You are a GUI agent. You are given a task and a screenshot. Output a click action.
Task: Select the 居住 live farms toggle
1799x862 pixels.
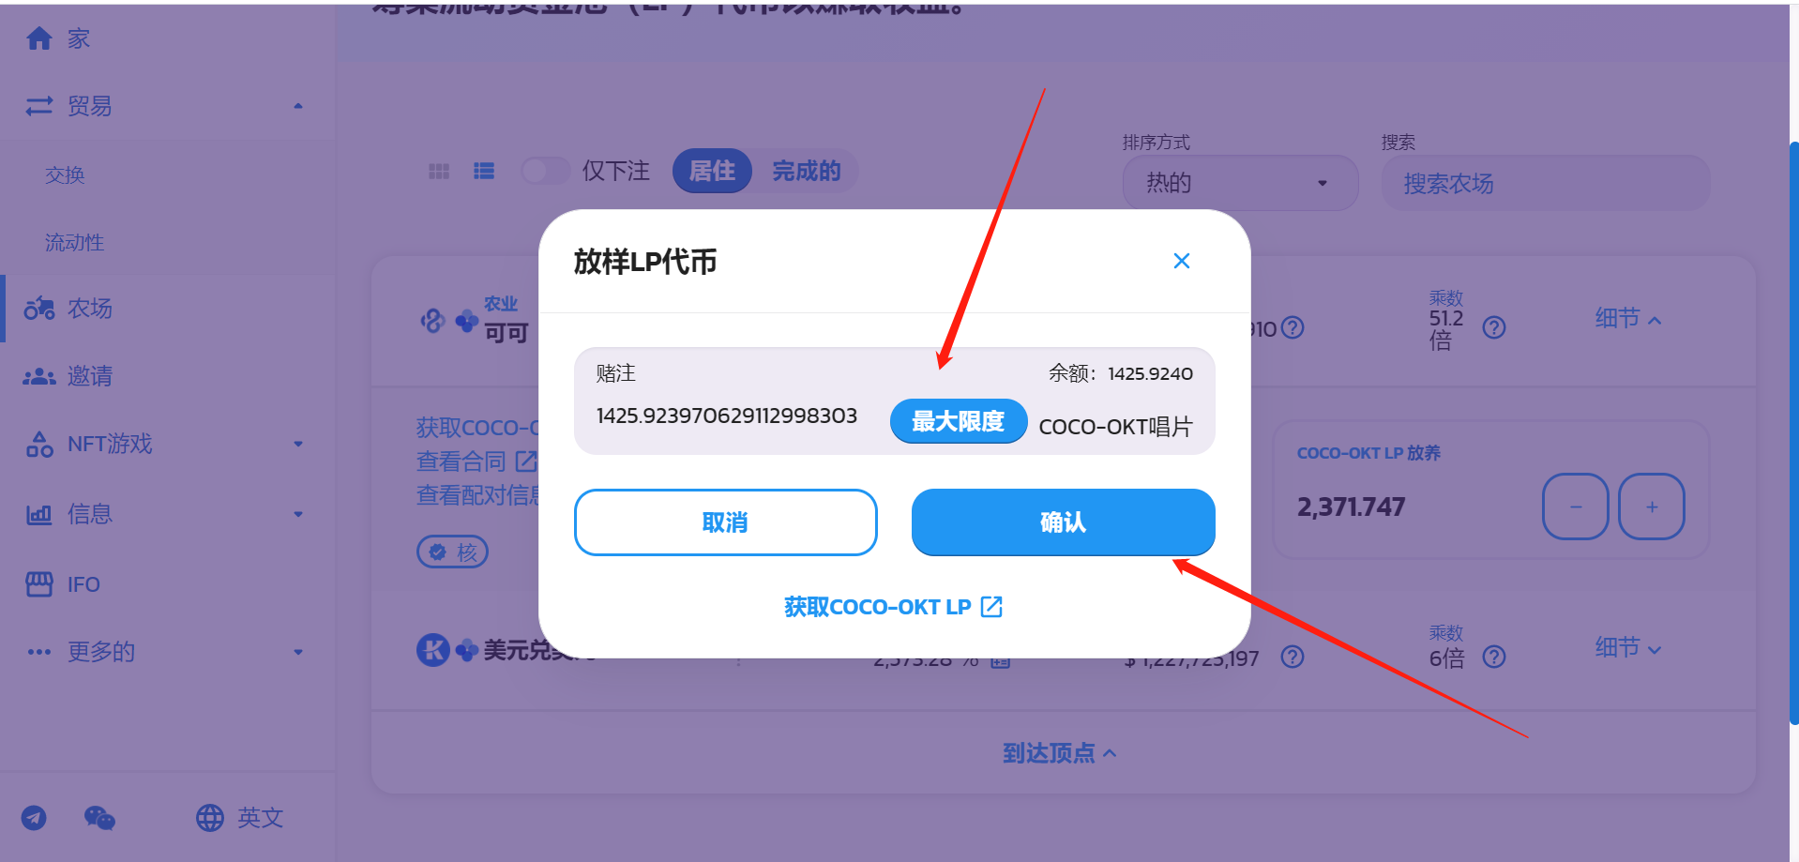[712, 171]
